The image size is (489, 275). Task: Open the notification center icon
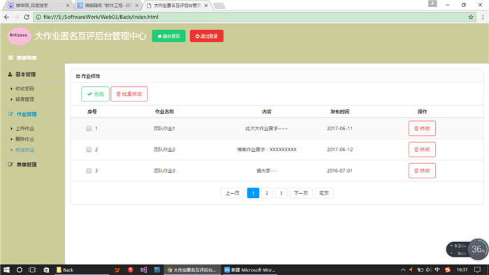click(477, 269)
